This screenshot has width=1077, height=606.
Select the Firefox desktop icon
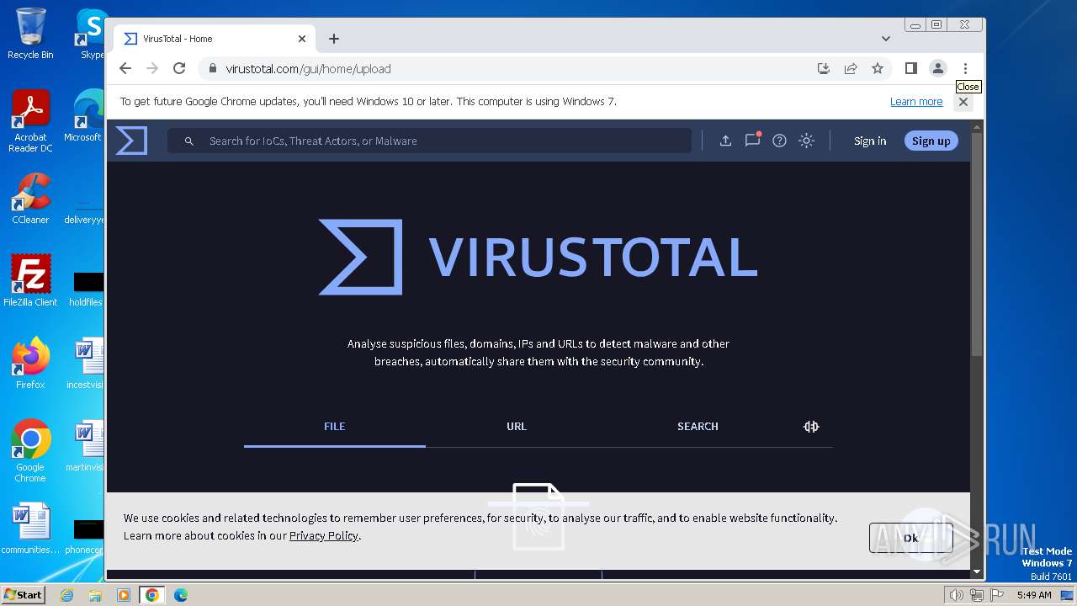click(x=30, y=364)
